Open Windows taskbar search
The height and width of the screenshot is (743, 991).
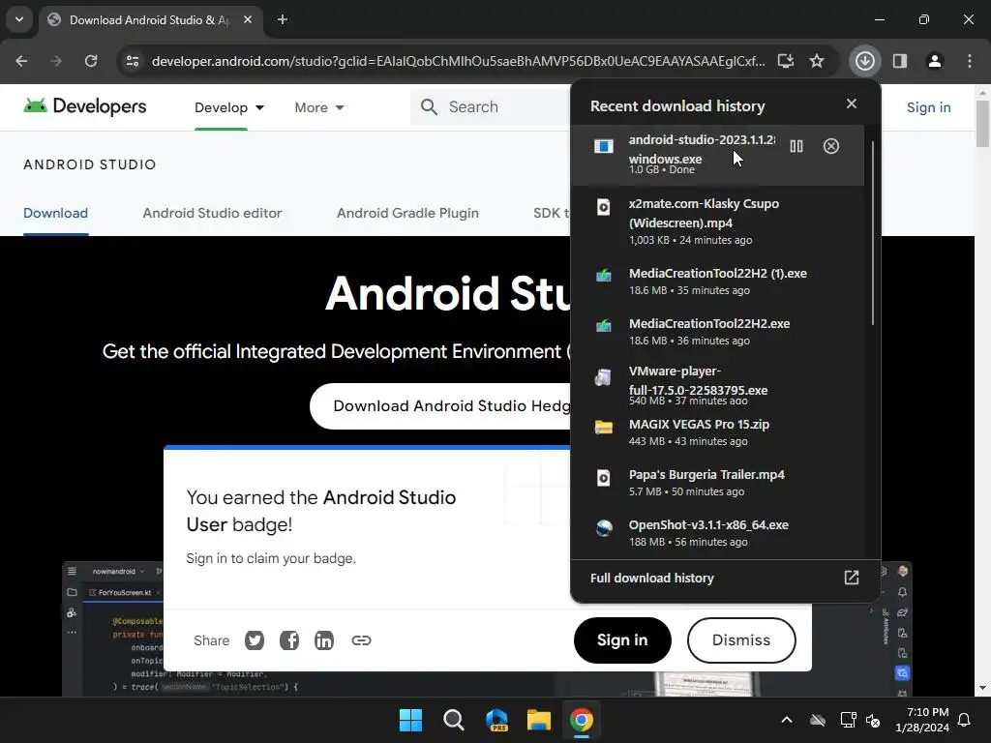[x=453, y=720]
